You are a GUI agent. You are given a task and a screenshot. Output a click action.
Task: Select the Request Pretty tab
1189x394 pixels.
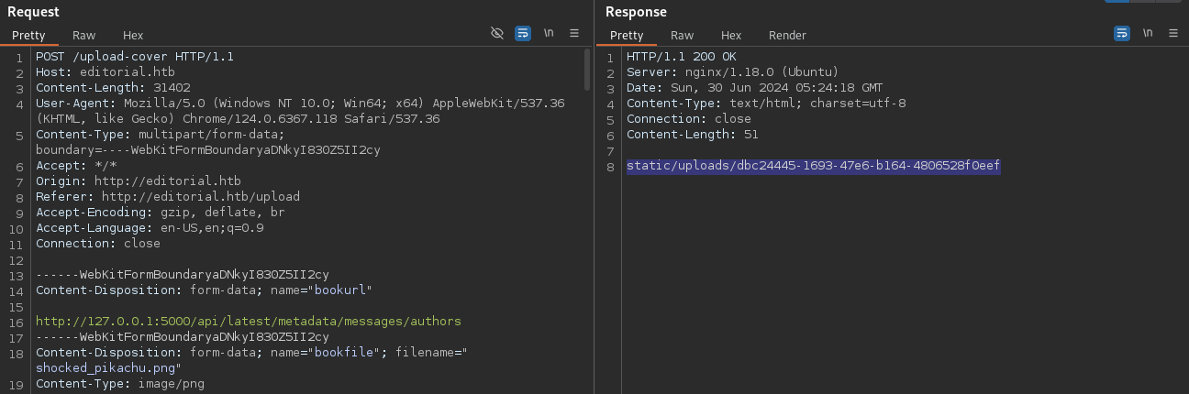(x=28, y=35)
